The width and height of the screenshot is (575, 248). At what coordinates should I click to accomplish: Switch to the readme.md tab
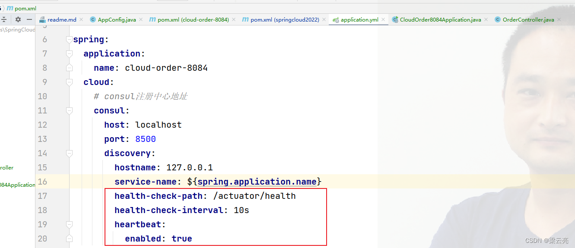pyautogui.click(x=62, y=20)
